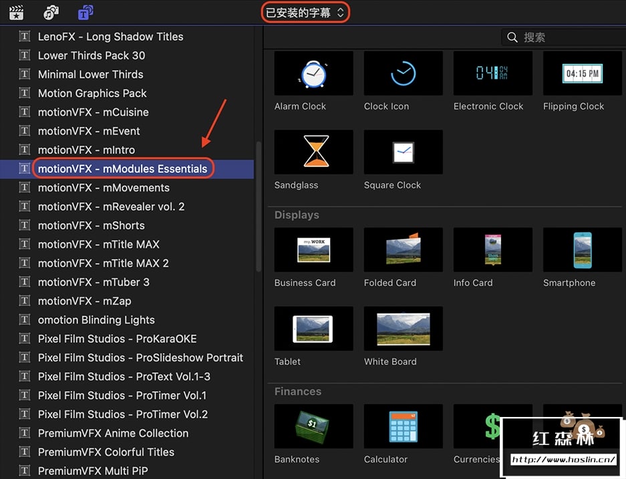This screenshot has height=479, width=626.
Task: Click the title icon beside mTitle MAX
Action: click(24, 244)
